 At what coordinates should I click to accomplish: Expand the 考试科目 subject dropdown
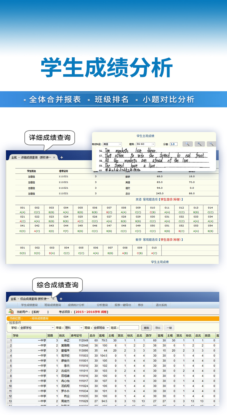[x=120, y=144]
